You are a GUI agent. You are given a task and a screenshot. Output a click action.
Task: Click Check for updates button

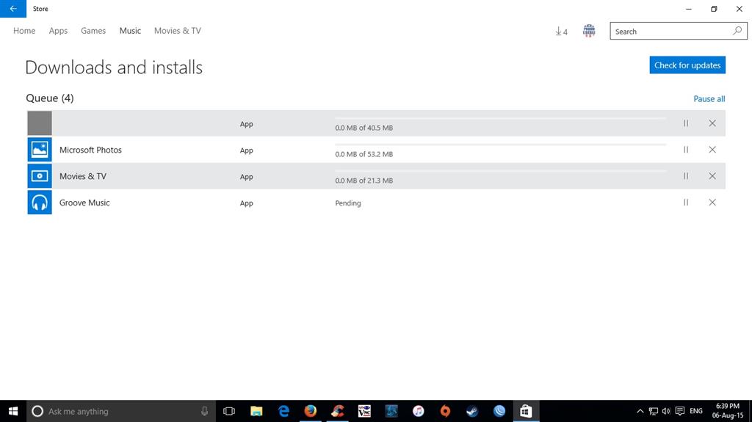(x=687, y=65)
